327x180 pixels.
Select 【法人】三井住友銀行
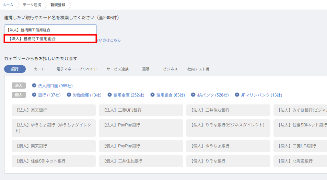coord(228,110)
